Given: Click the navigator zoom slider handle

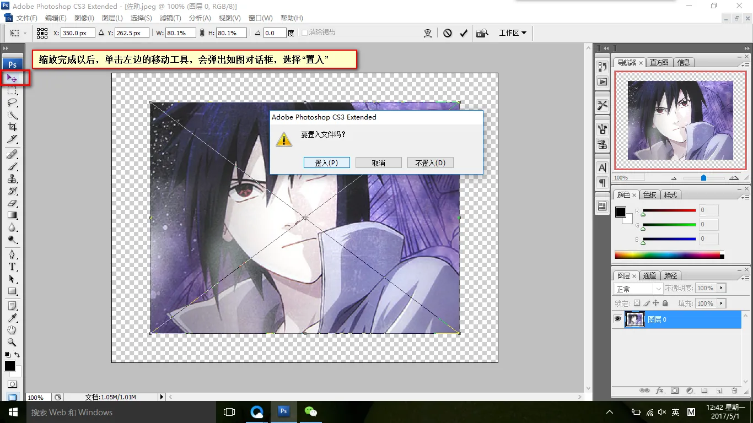Looking at the screenshot, I should 703,178.
